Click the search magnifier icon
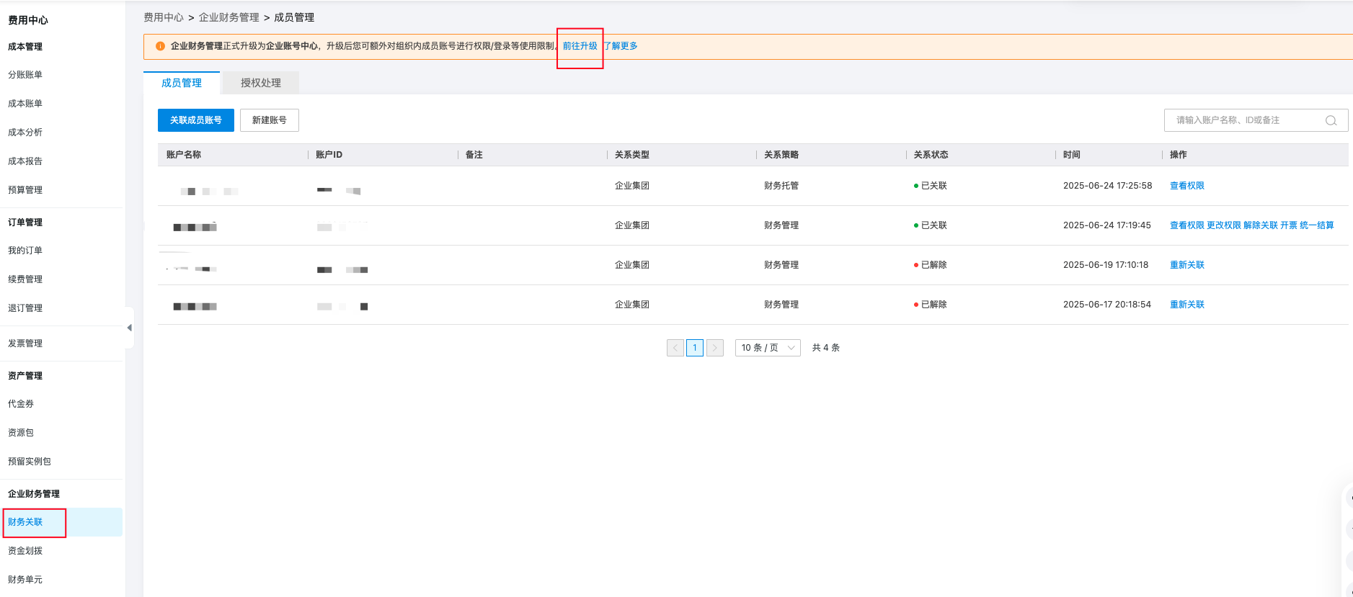Viewport: 1353px width, 597px height. coord(1331,120)
